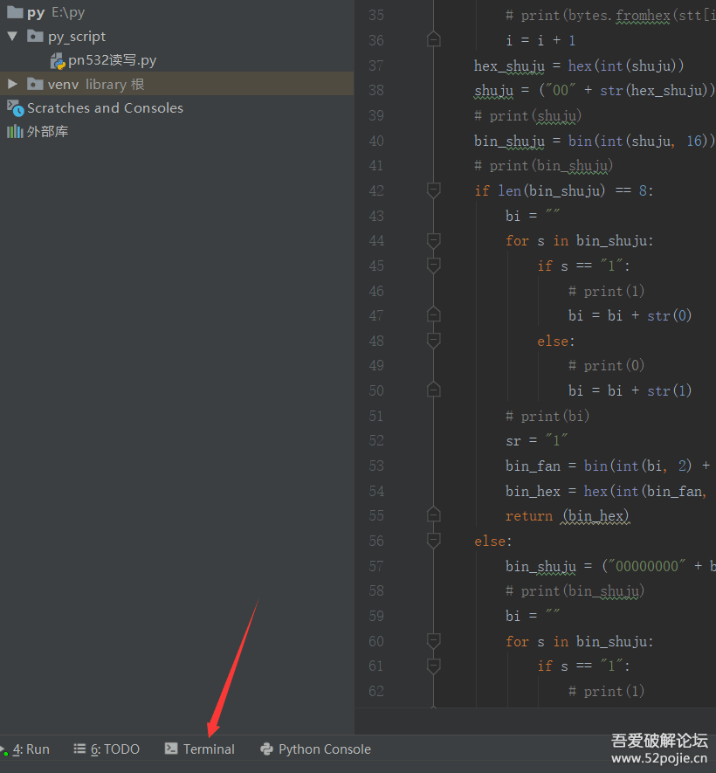Click 'i = i + 1' on line 36
716x773 pixels.
pos(540,40)
